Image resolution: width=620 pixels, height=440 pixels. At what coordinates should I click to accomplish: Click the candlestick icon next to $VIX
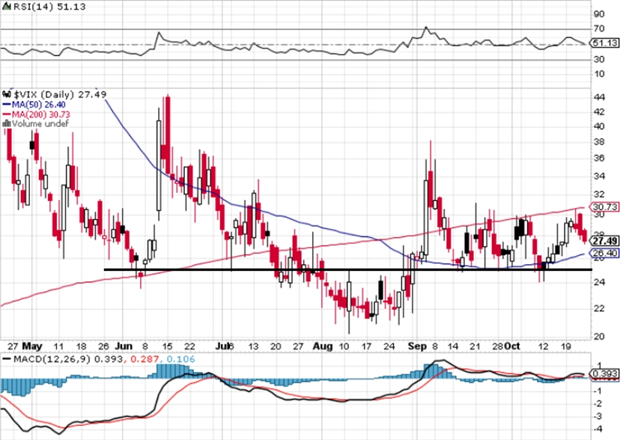7,94
